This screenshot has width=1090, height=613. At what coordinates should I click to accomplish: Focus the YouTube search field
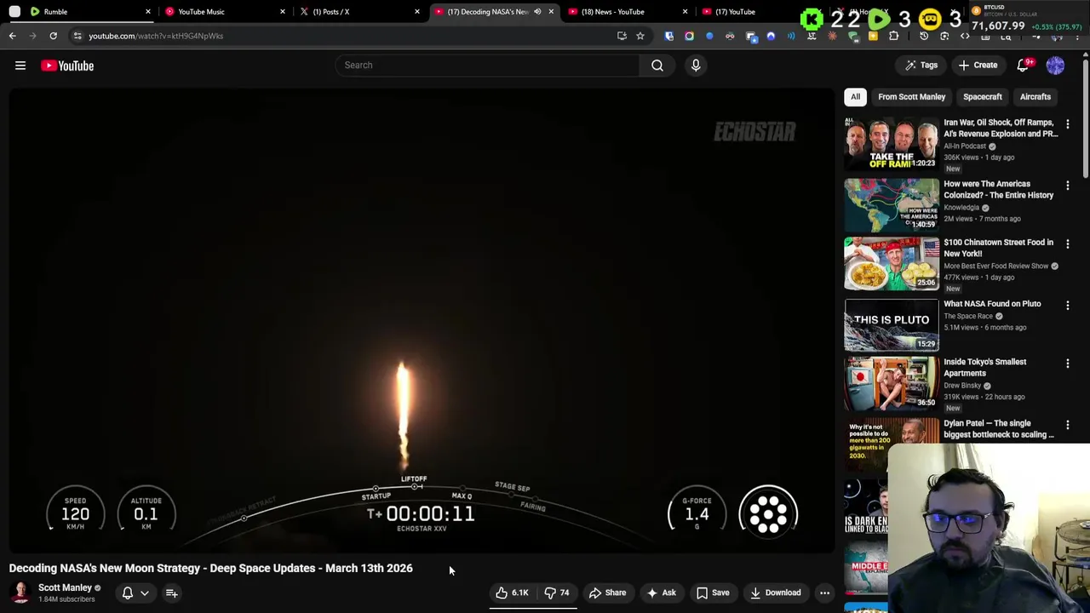tap(488, 65)
